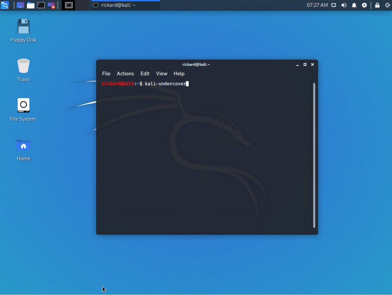The width and height of the screenshot is (392, 295).
Task: Launch the purple panel app with red badge
Action: coord(51,5)
